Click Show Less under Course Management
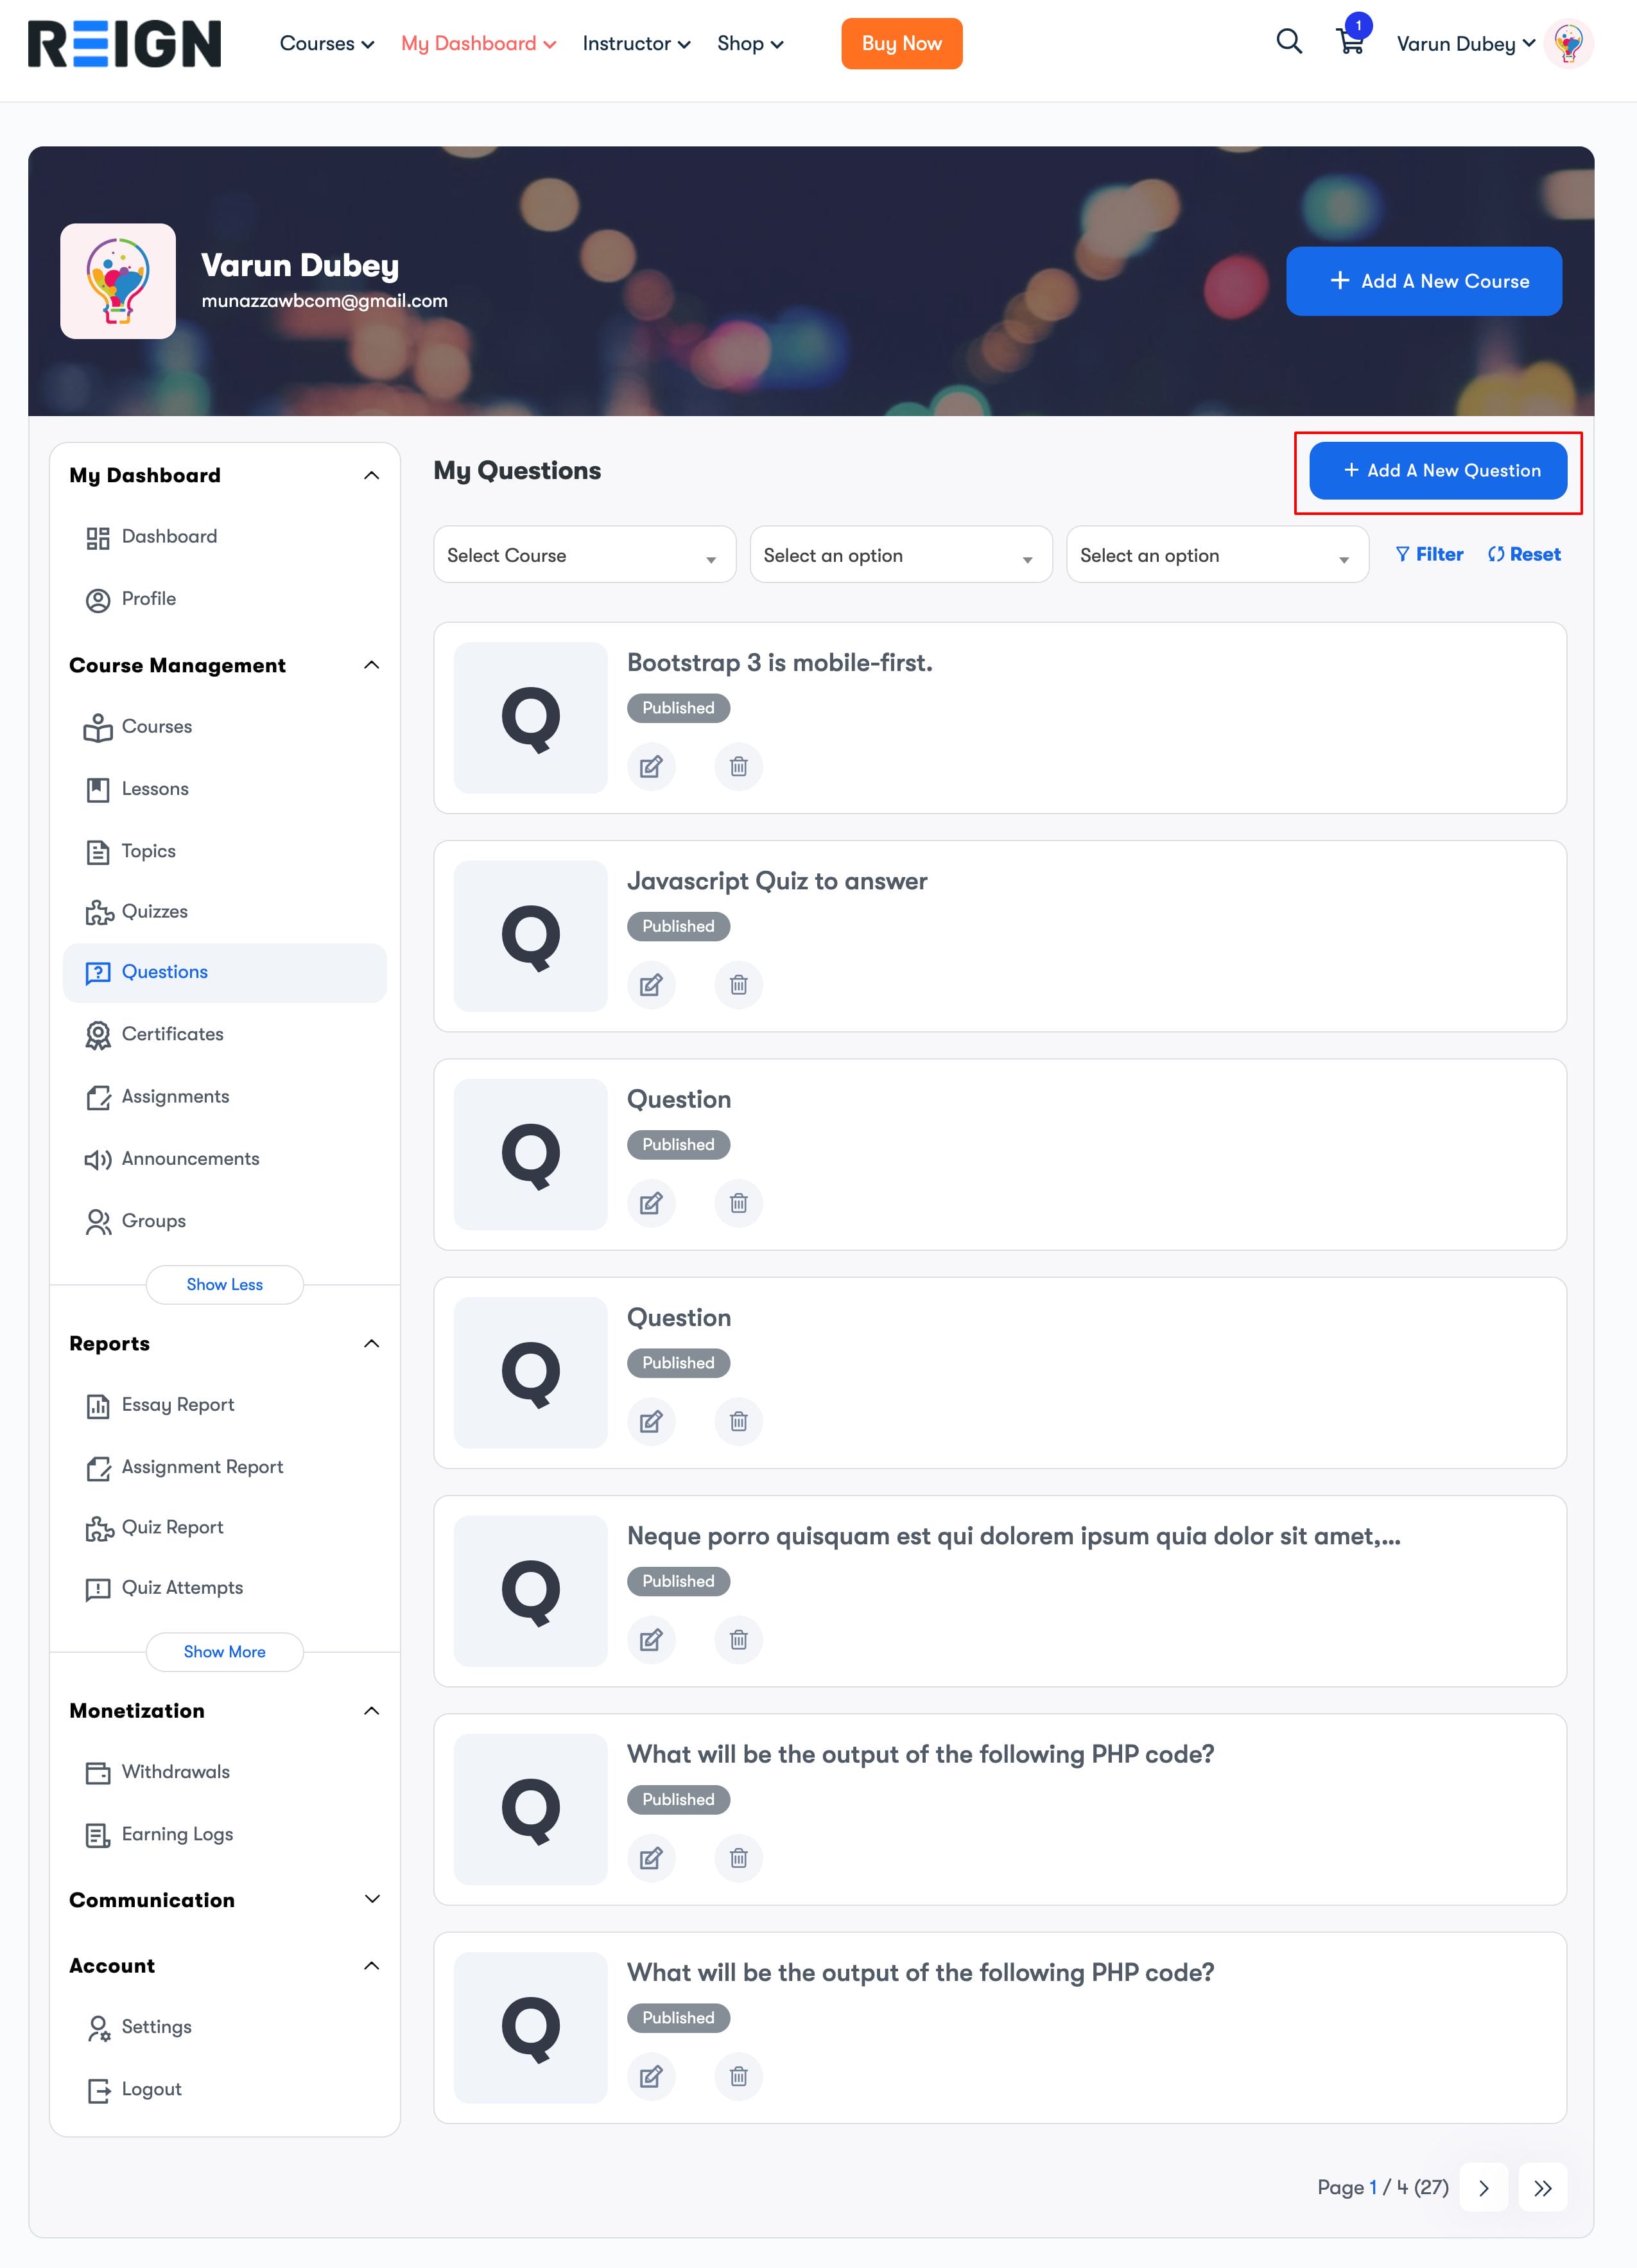The width and height of the screenshot is (1637, 2268). (x=224, y=1284)
